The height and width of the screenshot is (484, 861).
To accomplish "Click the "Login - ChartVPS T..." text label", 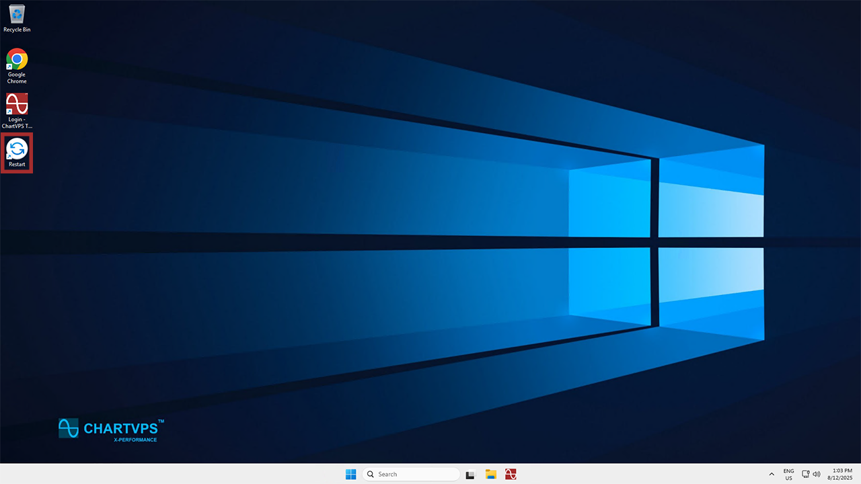I will [x=17, y=122].
